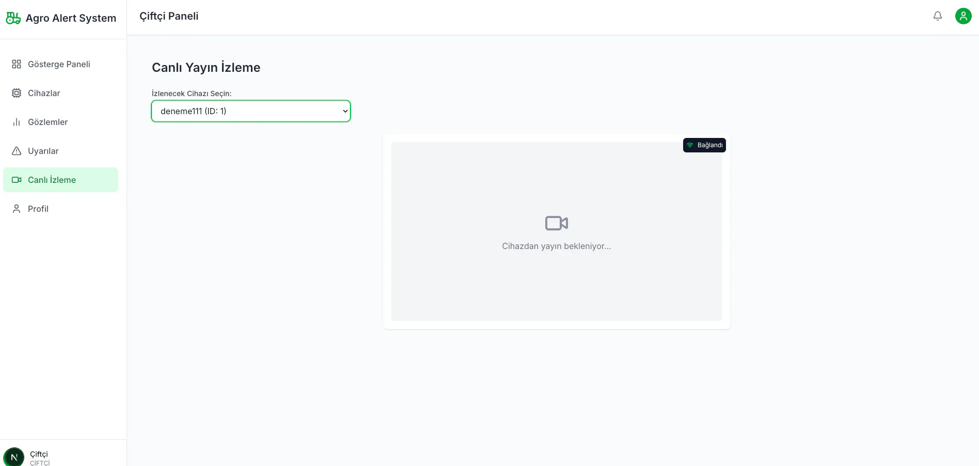Click the live stream video area
Image resolution: width=979 pixels, height=466 pixels.
pos(557,231)
